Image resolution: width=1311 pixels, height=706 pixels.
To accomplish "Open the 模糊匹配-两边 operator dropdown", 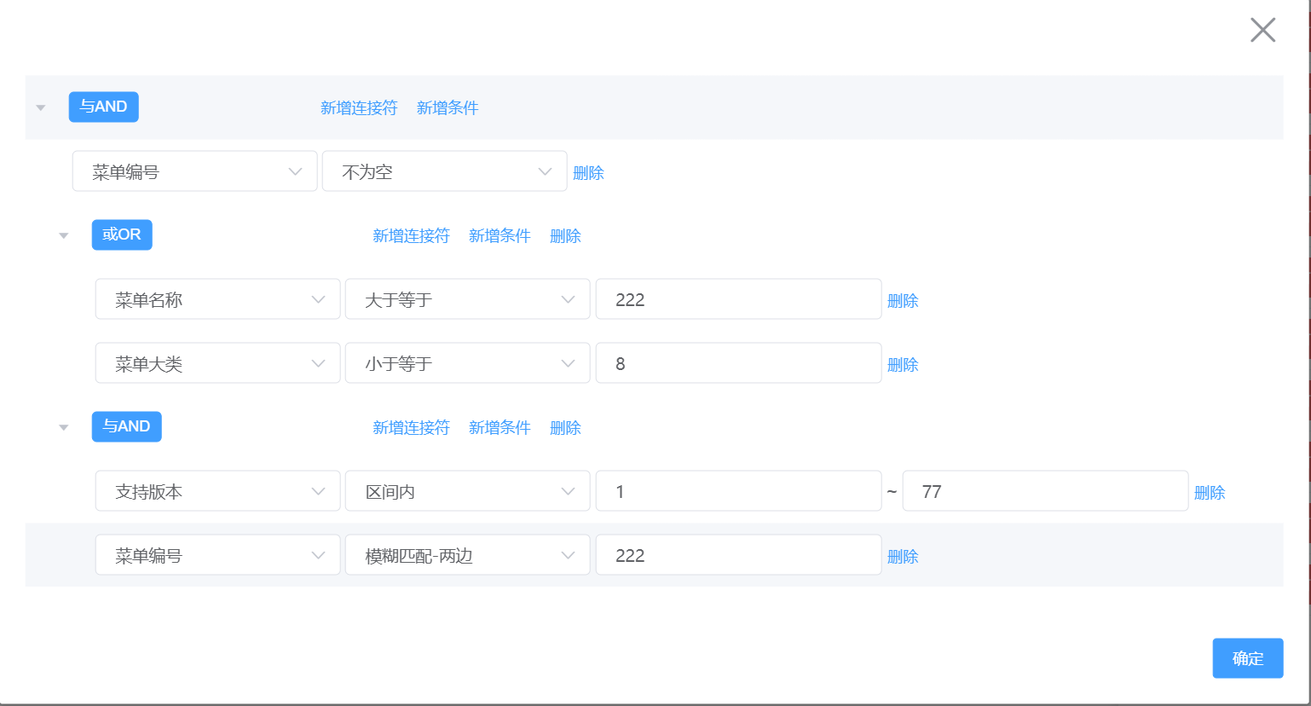I will [x=467, y=555].
